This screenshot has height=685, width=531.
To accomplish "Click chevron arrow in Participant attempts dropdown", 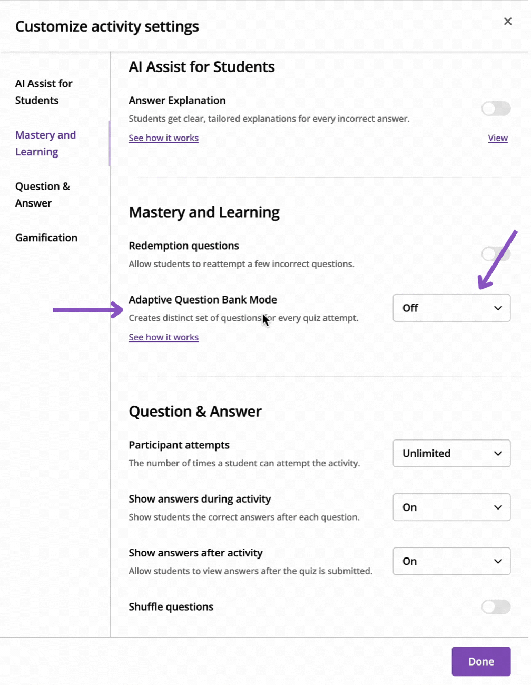I will pyautogui.click(x=498, y=454).
